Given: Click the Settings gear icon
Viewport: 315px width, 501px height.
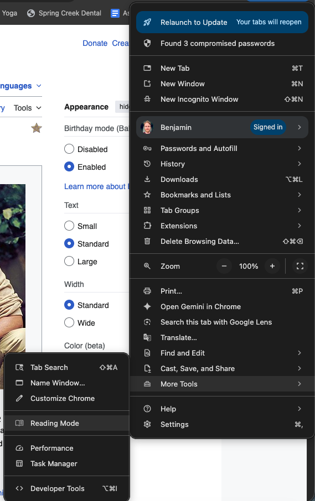Looking at the screenshot, I should tap(147, 424).
